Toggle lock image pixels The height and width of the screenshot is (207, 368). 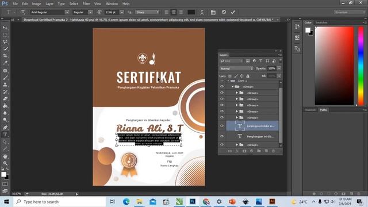click(236, 76)
